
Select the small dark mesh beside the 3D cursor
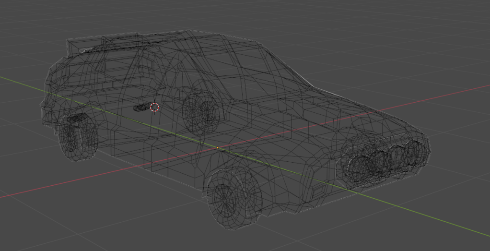[141, 108]
